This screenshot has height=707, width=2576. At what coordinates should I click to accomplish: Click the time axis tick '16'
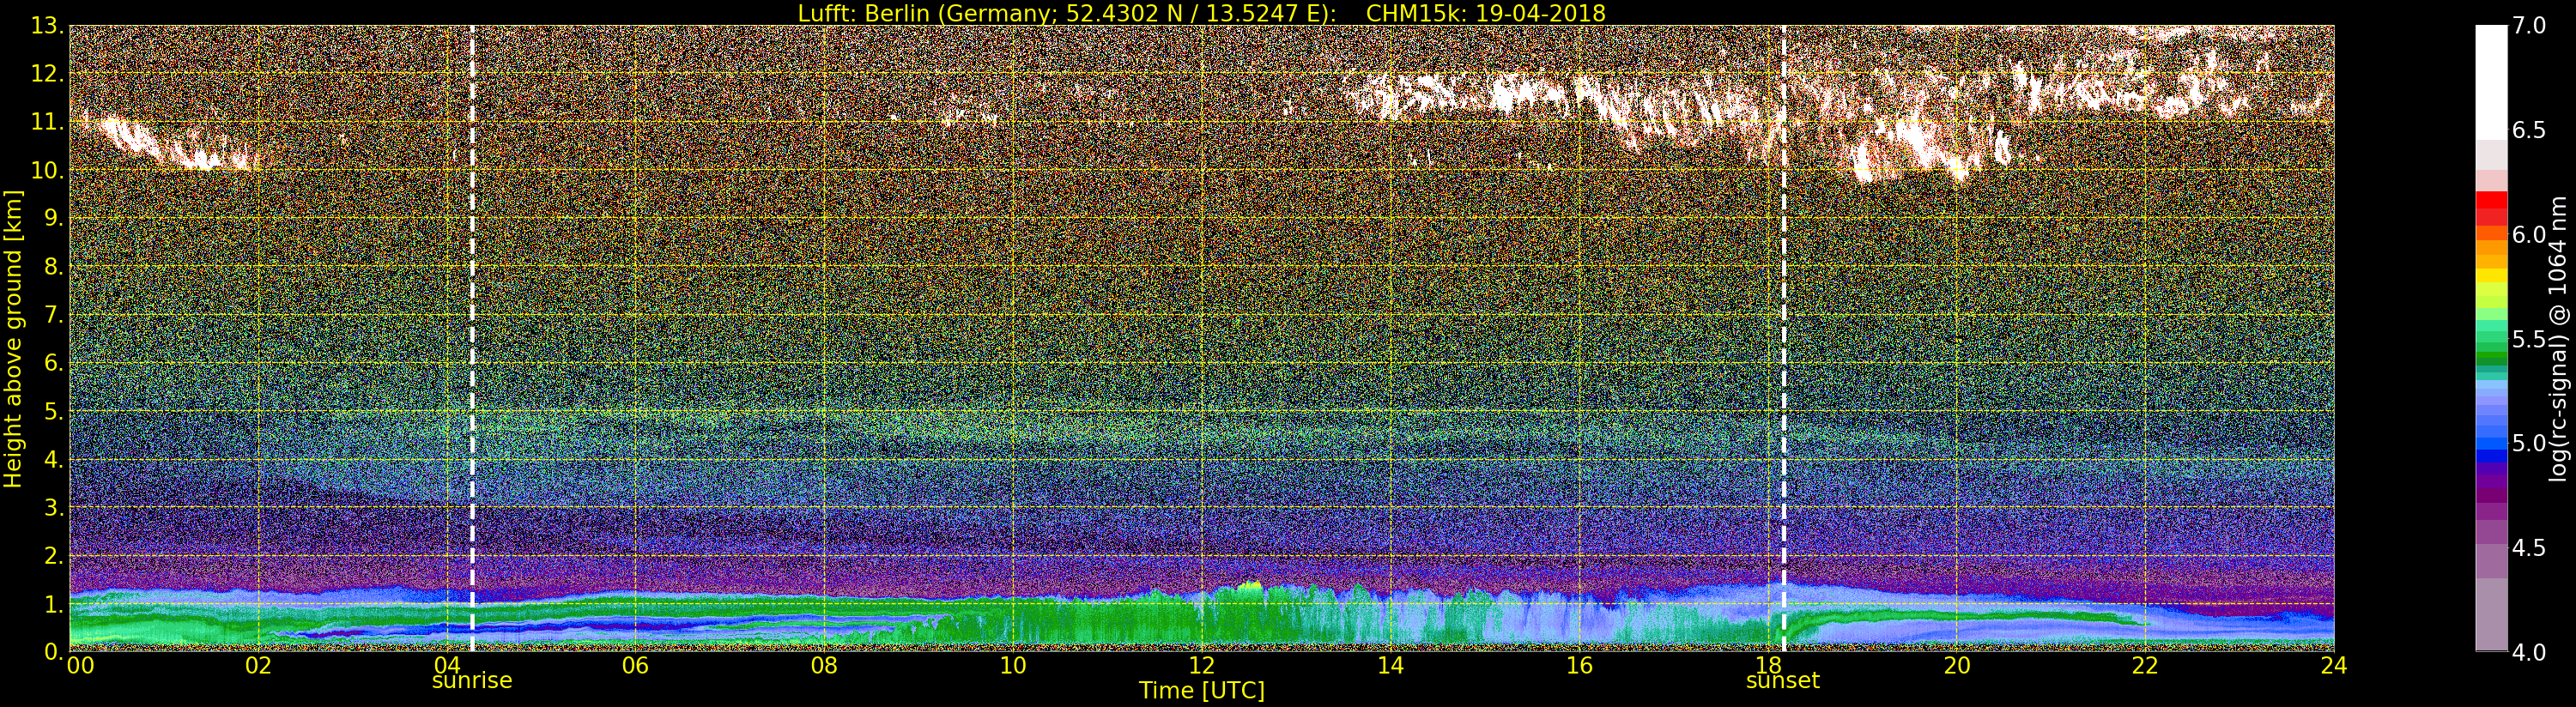pyautogui.click(x=1579, y=665)
